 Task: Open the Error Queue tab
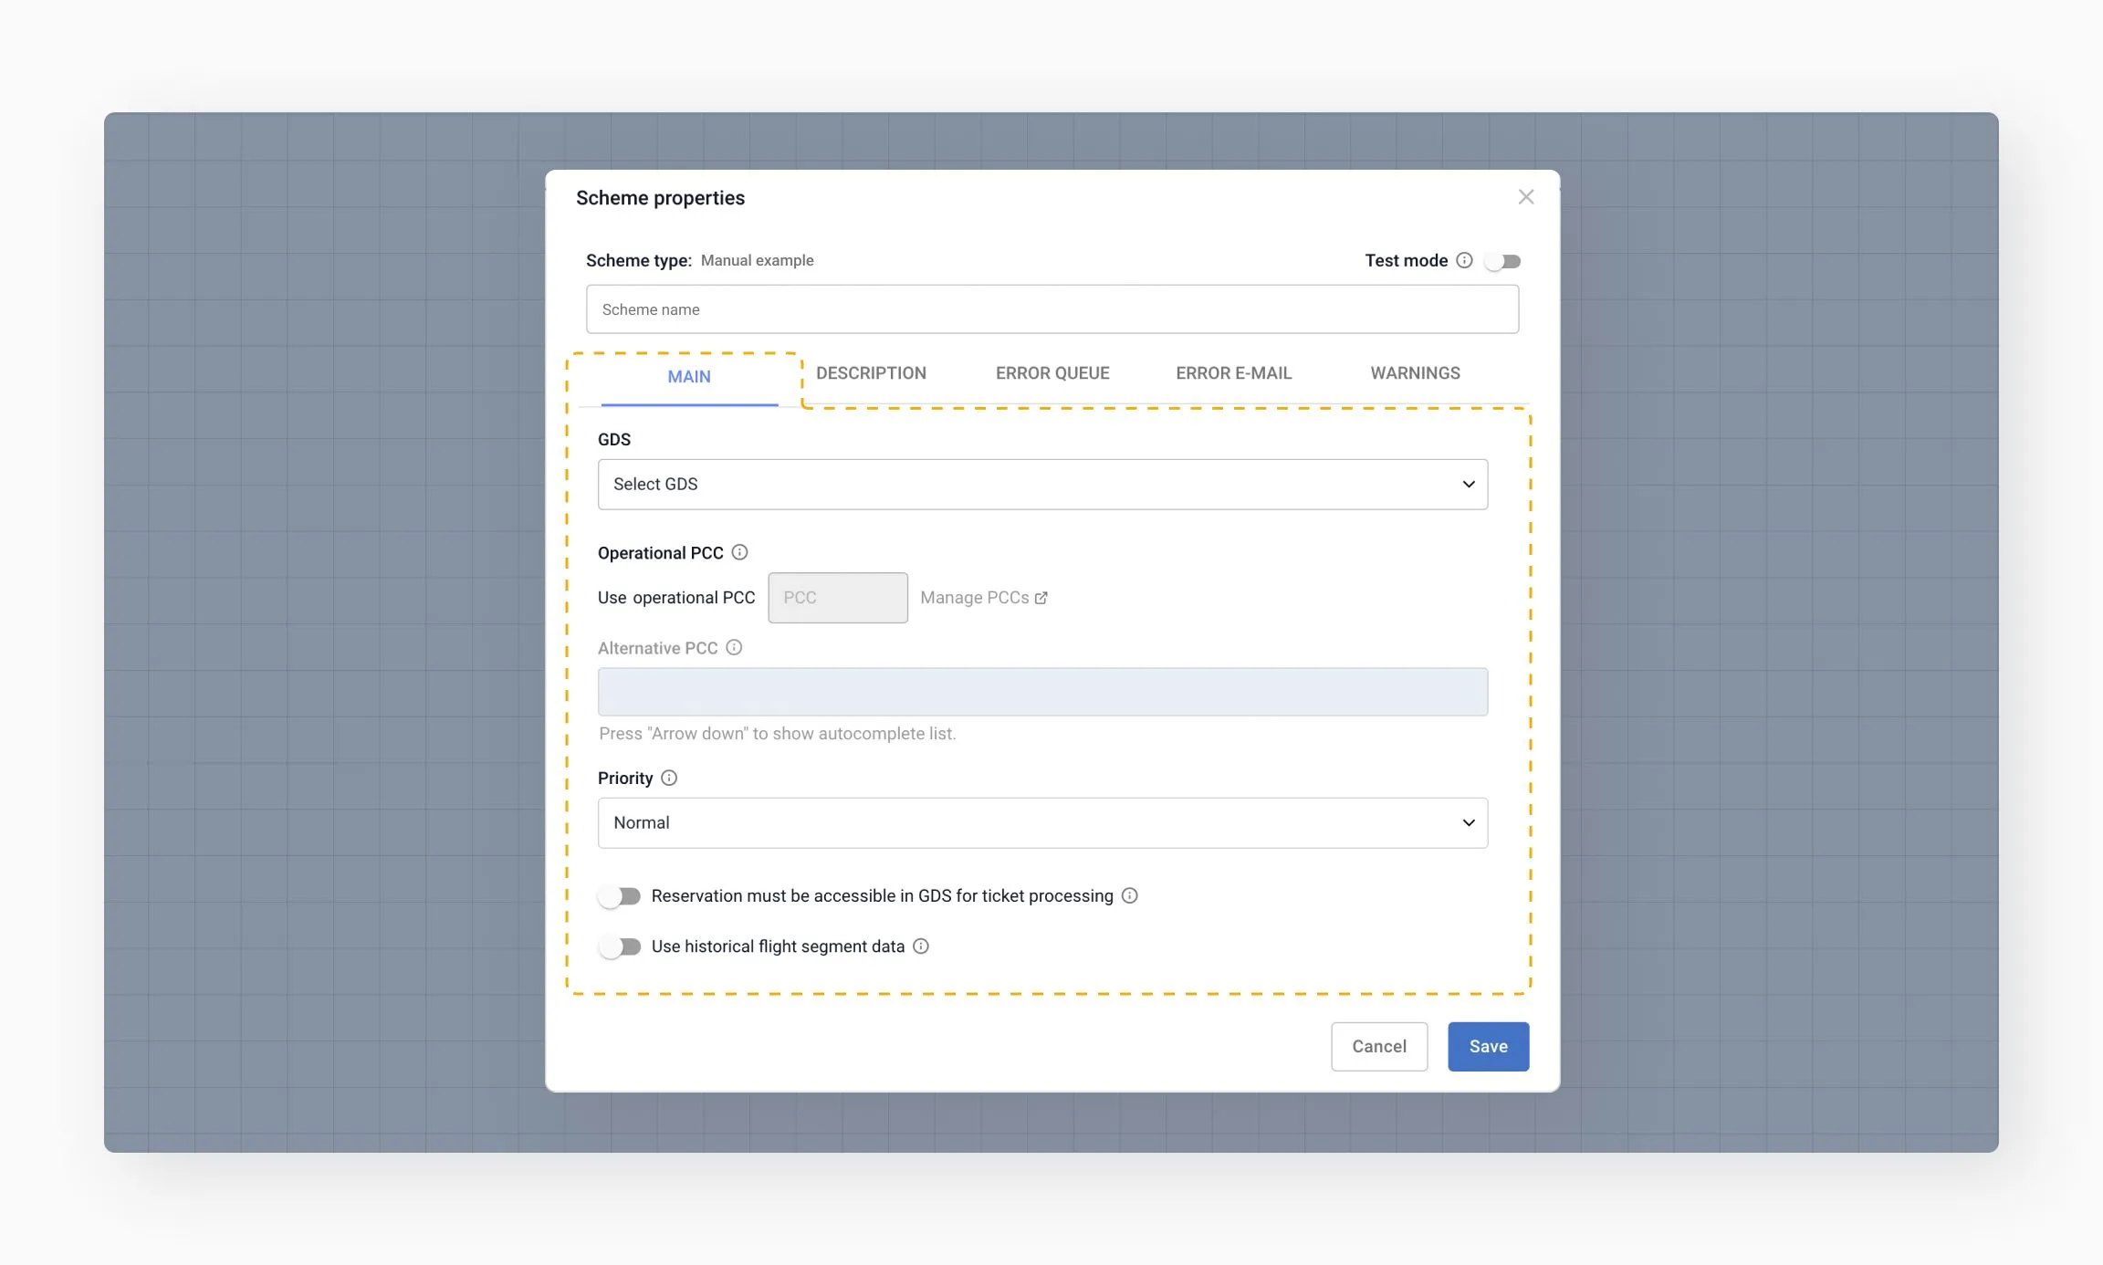click(1052, 373)
